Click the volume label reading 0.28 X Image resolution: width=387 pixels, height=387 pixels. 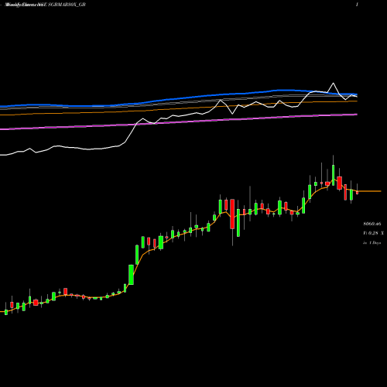(x=373, y=233)
